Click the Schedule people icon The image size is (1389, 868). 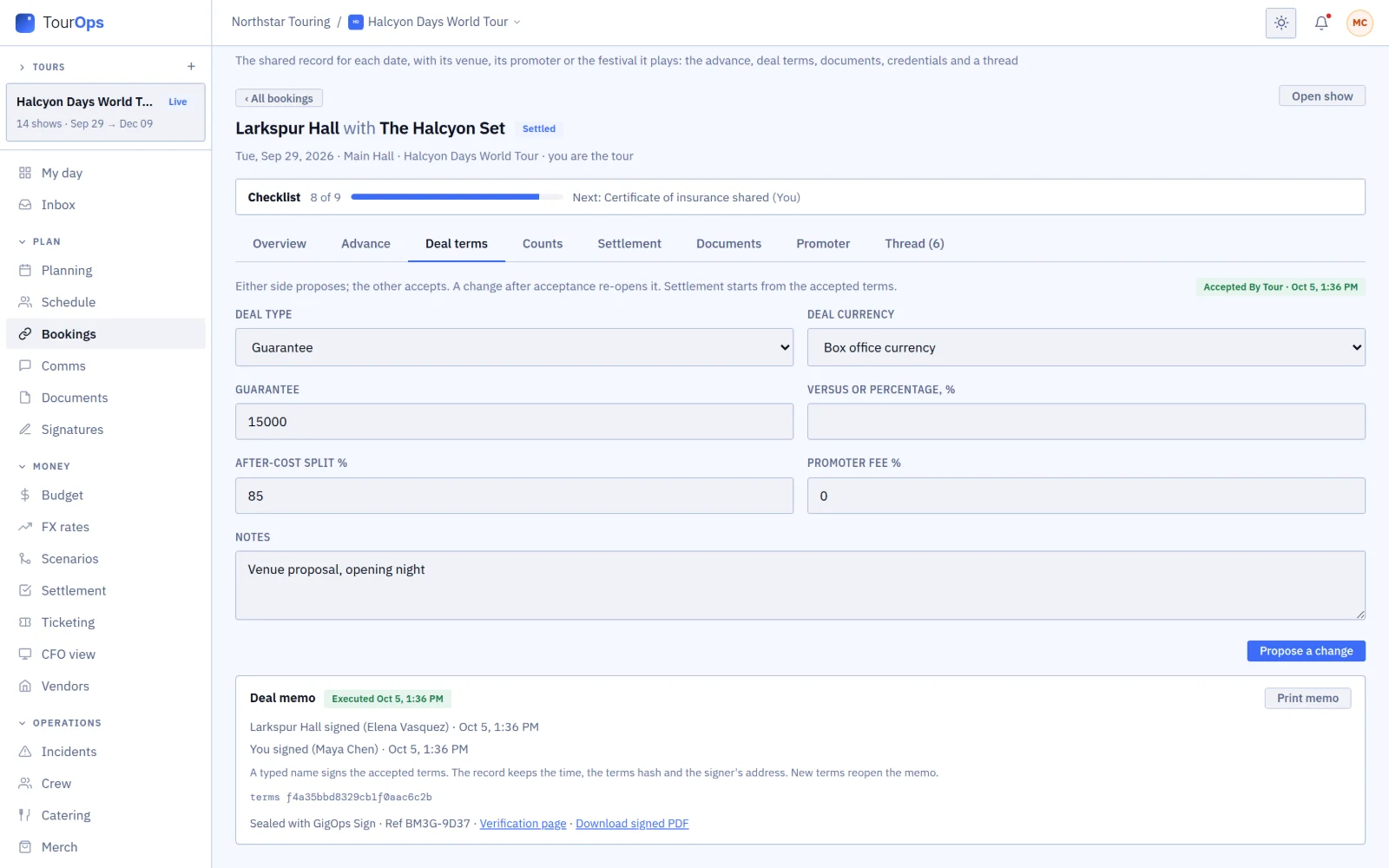coord(25,302)
